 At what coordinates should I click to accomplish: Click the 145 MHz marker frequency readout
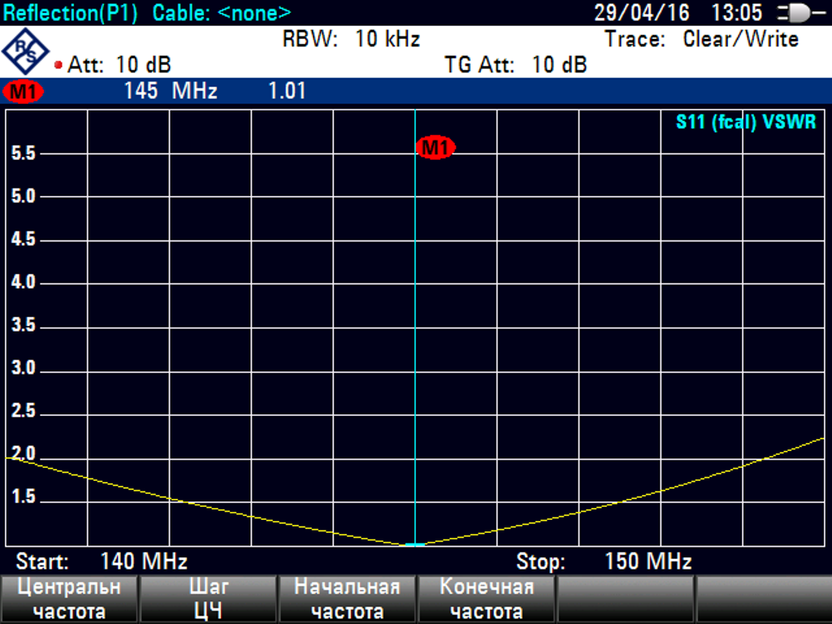[x=171, y=91]
